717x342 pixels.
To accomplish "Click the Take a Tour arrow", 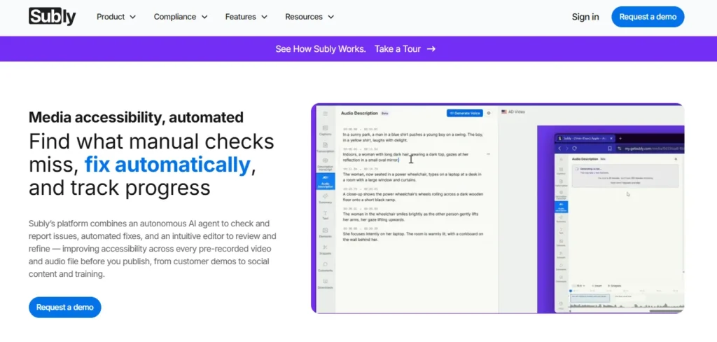I will 431,49.
